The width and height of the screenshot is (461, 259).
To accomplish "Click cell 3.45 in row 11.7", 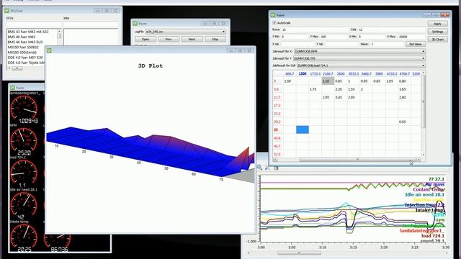I will click(x=341, y=97).
